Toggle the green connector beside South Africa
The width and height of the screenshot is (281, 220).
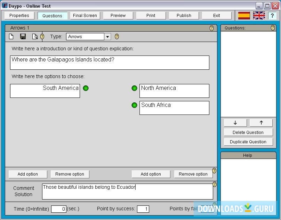pos(134,105)
